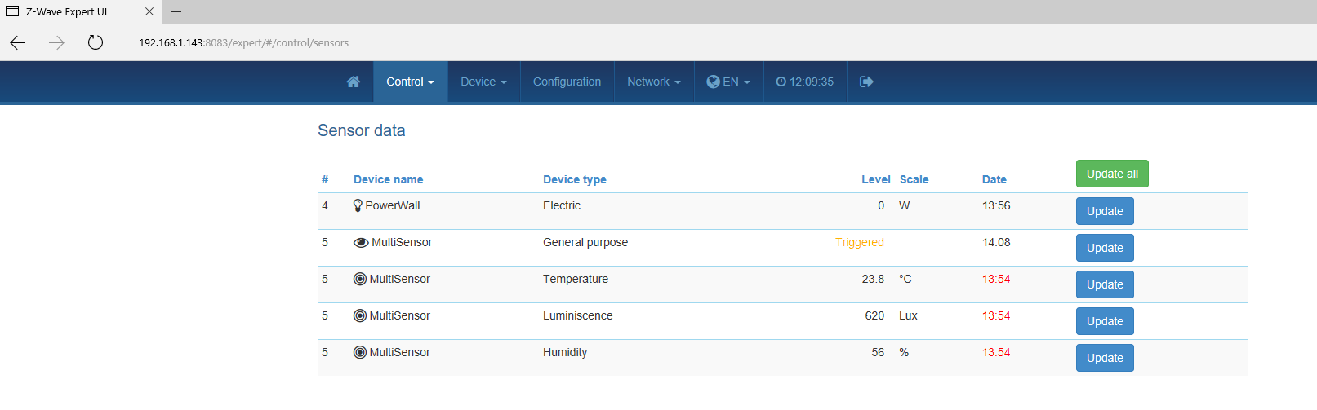Open the Network dropdown menu
Viewport: 1317px width, 410px height.
tap(653, 82)
